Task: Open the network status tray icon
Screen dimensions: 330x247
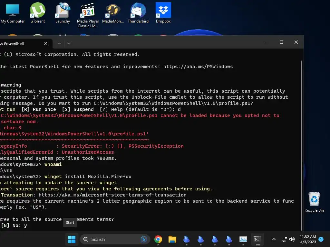Action: click(x=284, y=239)
